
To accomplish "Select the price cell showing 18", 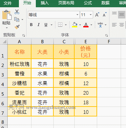I will coord(86,102).
